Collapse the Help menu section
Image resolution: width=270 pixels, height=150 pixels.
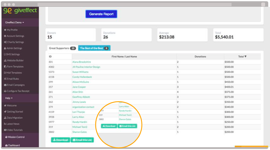coord(9,98)
